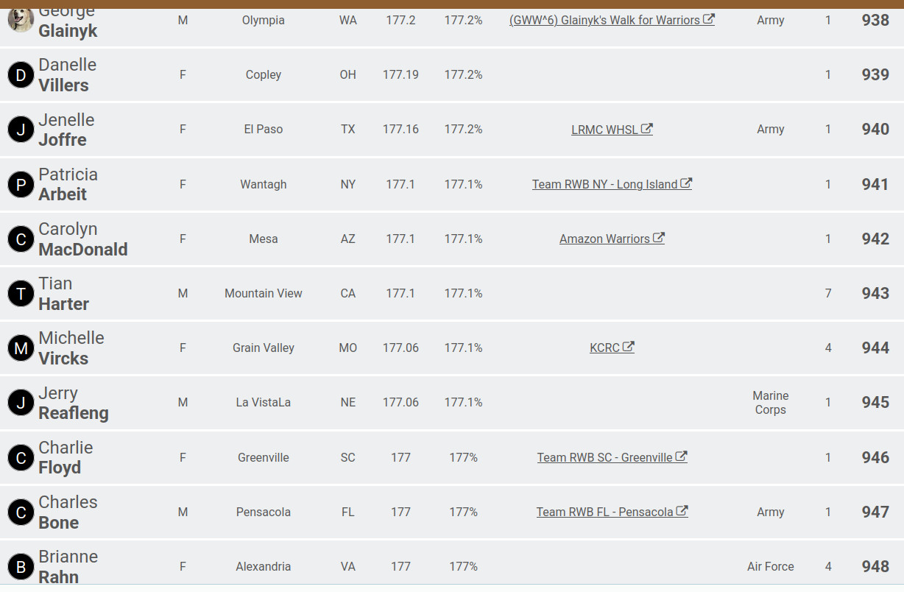This screenshot has width=904, height=592.
Task: Open the LRMC WHSL team link
Action: [604, 130]
